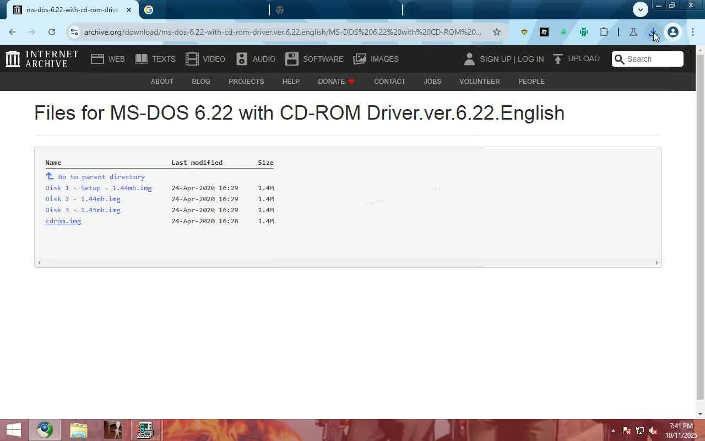Screen dimensions: 705x441
Task: Open the PROJECTS link
Action: click(x=246, y=81)
